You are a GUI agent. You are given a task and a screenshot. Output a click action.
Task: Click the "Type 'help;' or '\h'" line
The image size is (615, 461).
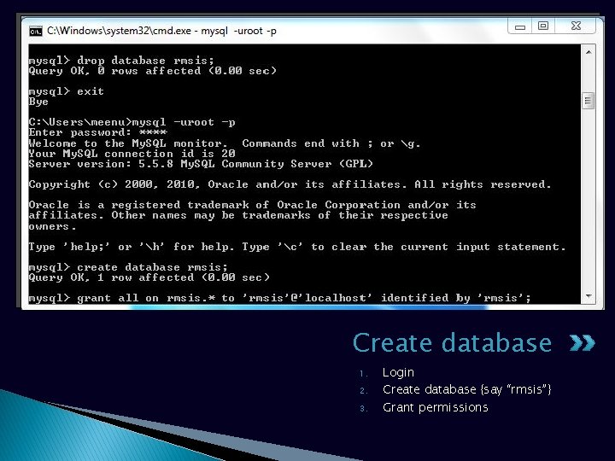pos(297,247)
